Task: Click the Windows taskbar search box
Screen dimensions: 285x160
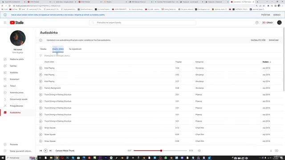Action: point(21,158)
